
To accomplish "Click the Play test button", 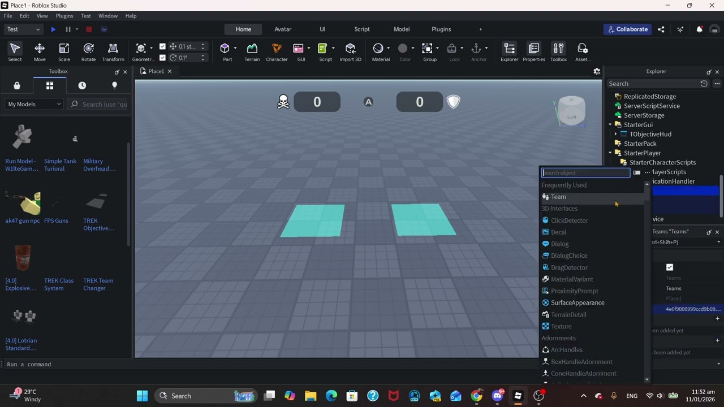I will [53, 29].
